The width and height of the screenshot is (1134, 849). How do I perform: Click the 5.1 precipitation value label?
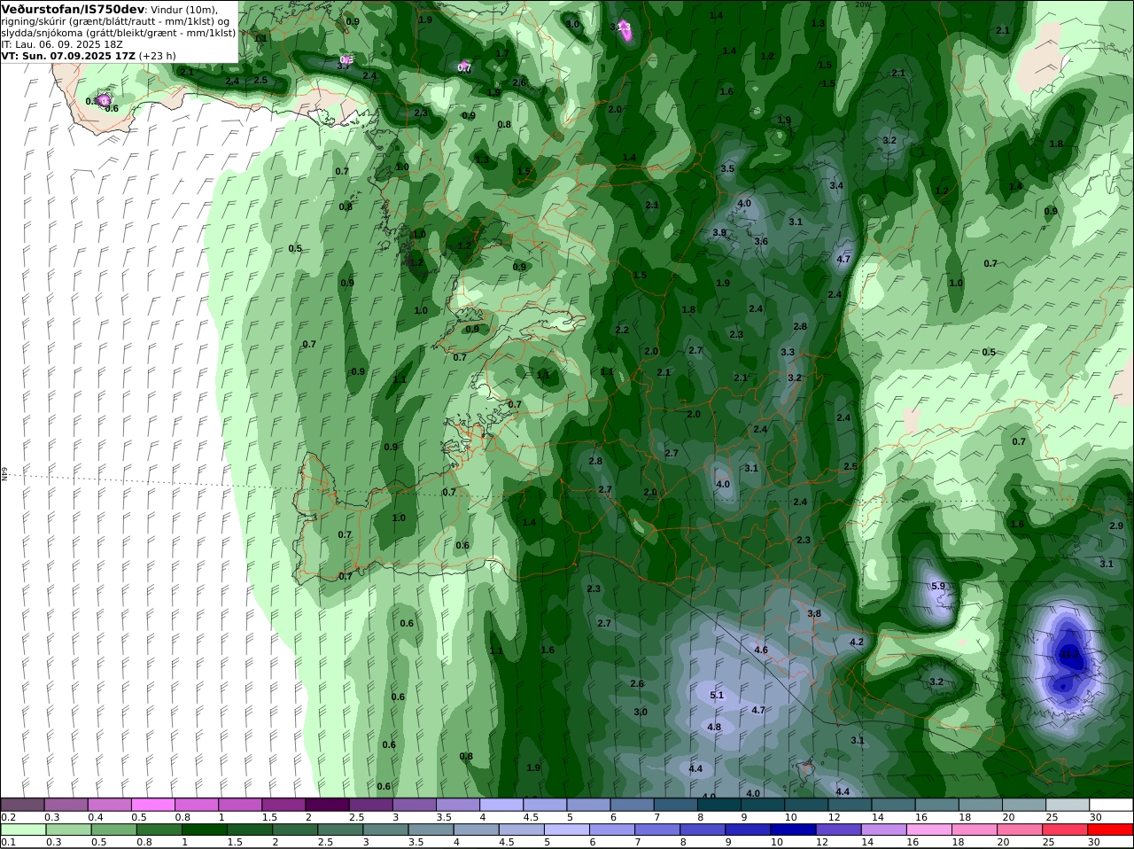(717, 695)
